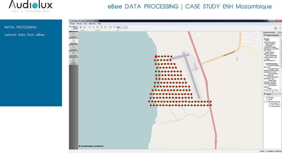282x153 pixels.
Task: Open the Index Calculator
Action: (73, 61)
